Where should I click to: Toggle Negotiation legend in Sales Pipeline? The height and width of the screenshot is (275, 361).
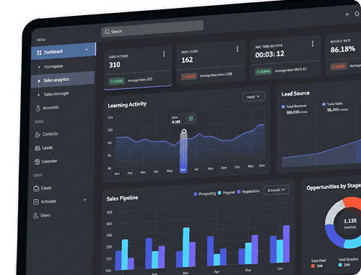248,192
